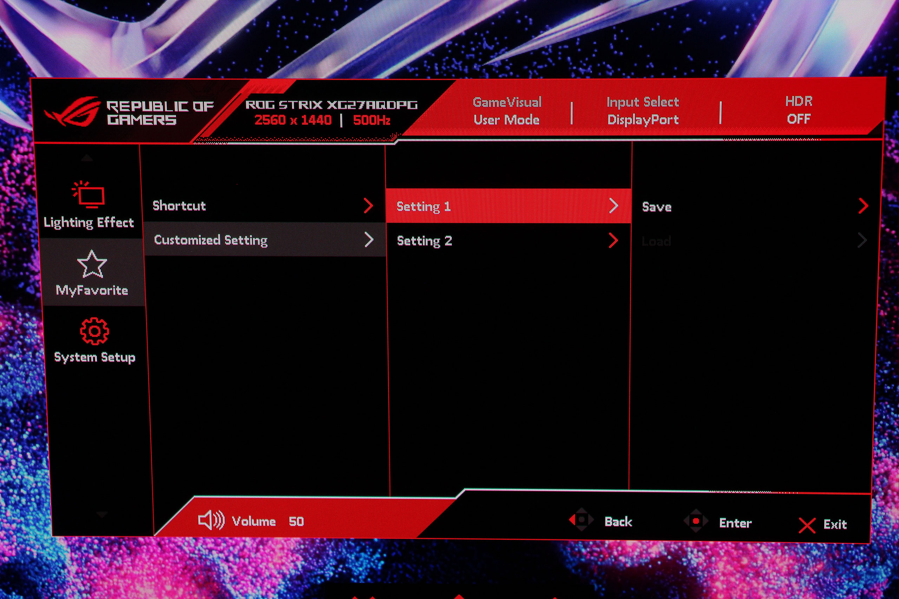
Task: Choose Customized Setting menu item
Action: click(x=211, y=240)
